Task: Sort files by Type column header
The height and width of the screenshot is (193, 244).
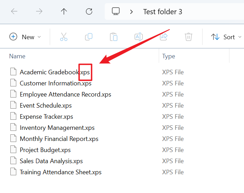Action: click(x=169, y=56)
